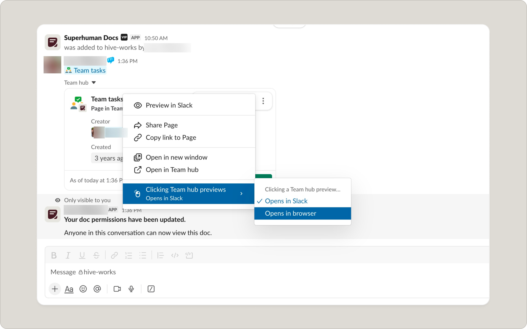Choose Open in new window
Screen dimensions: 527x329
click(x=189, y=157)
